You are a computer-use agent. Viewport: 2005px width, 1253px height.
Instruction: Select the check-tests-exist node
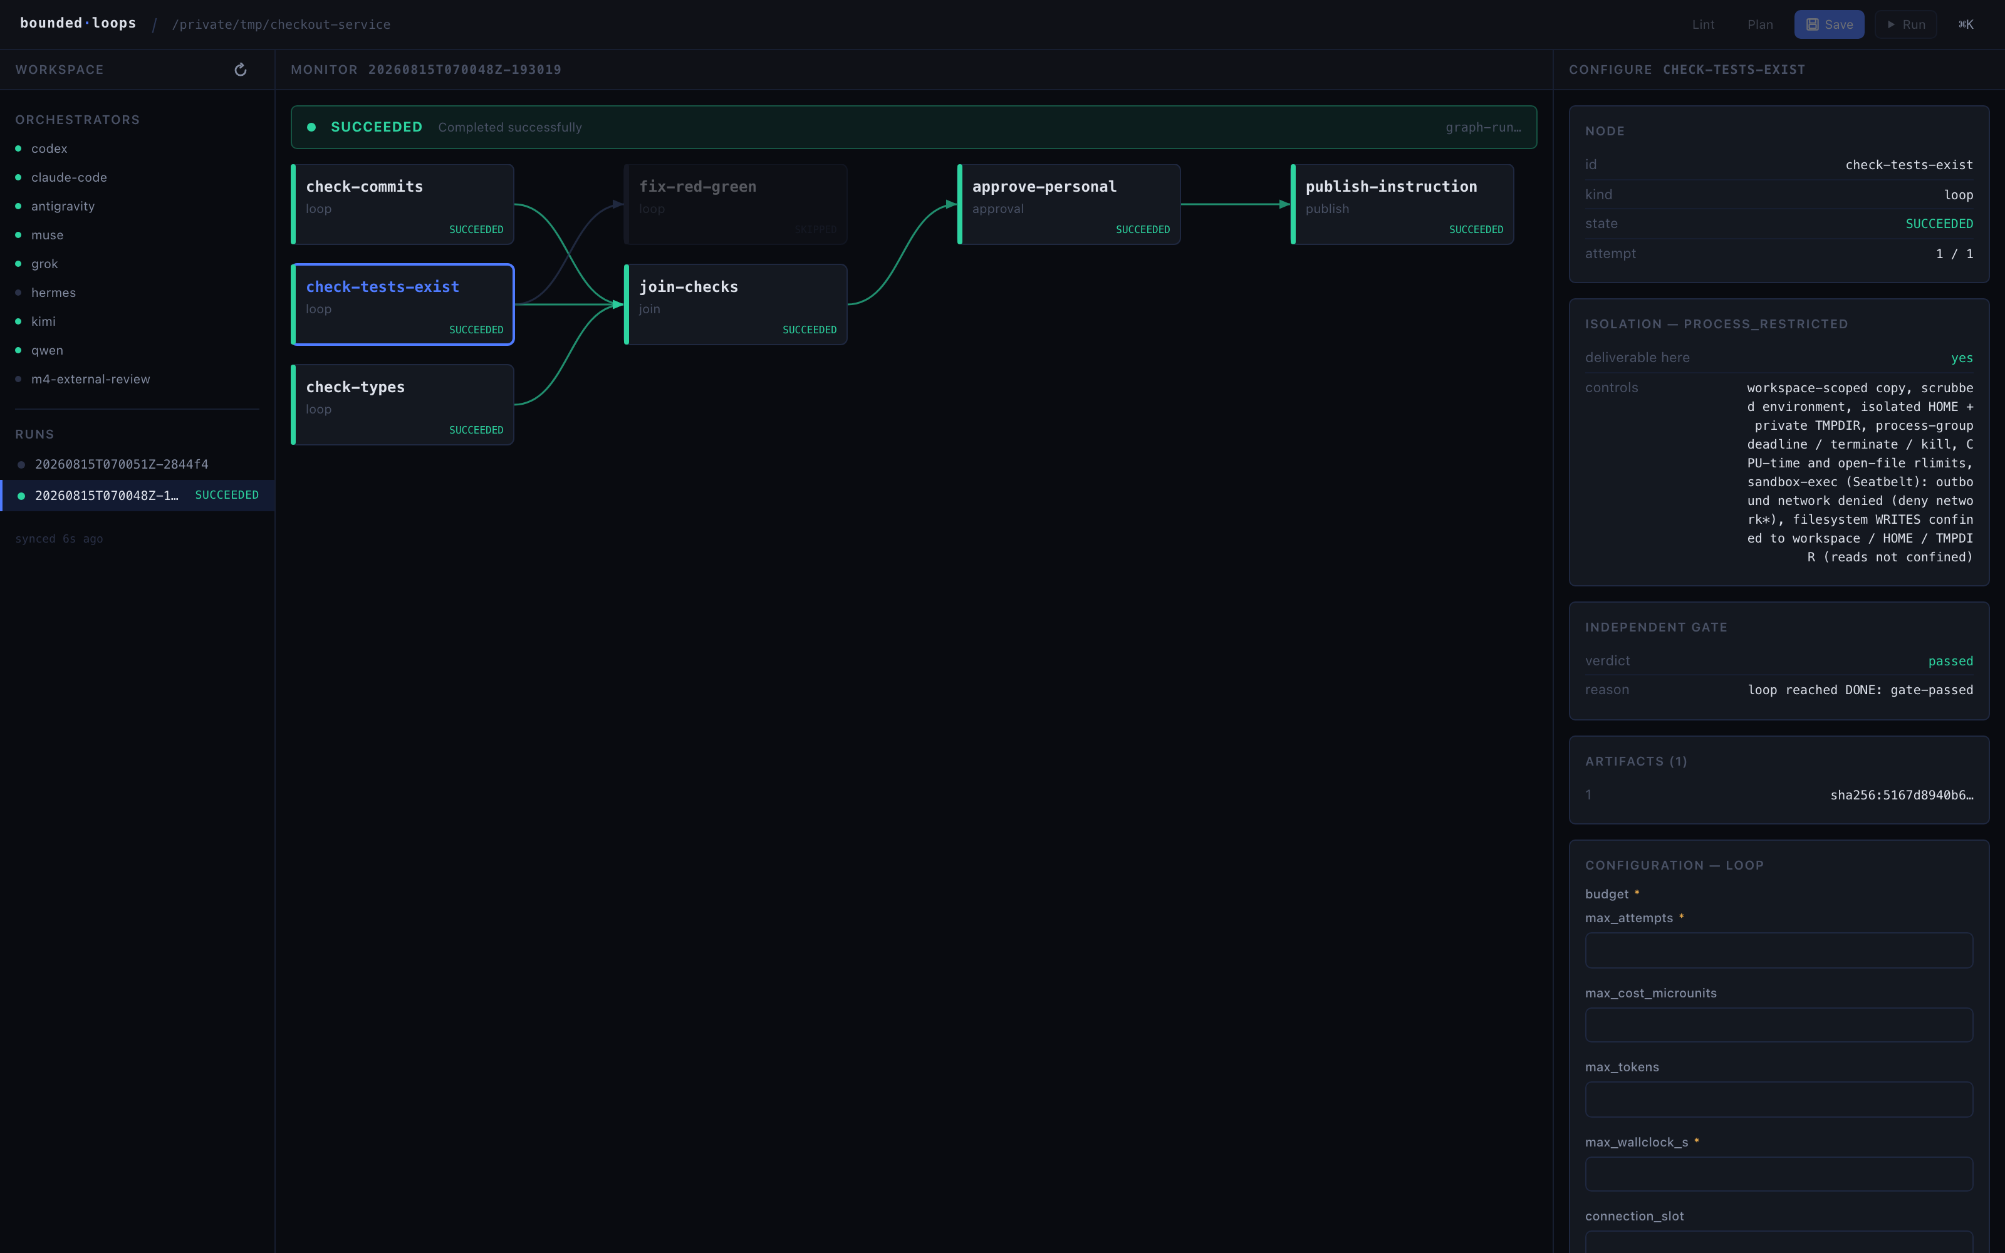(403, 305)
